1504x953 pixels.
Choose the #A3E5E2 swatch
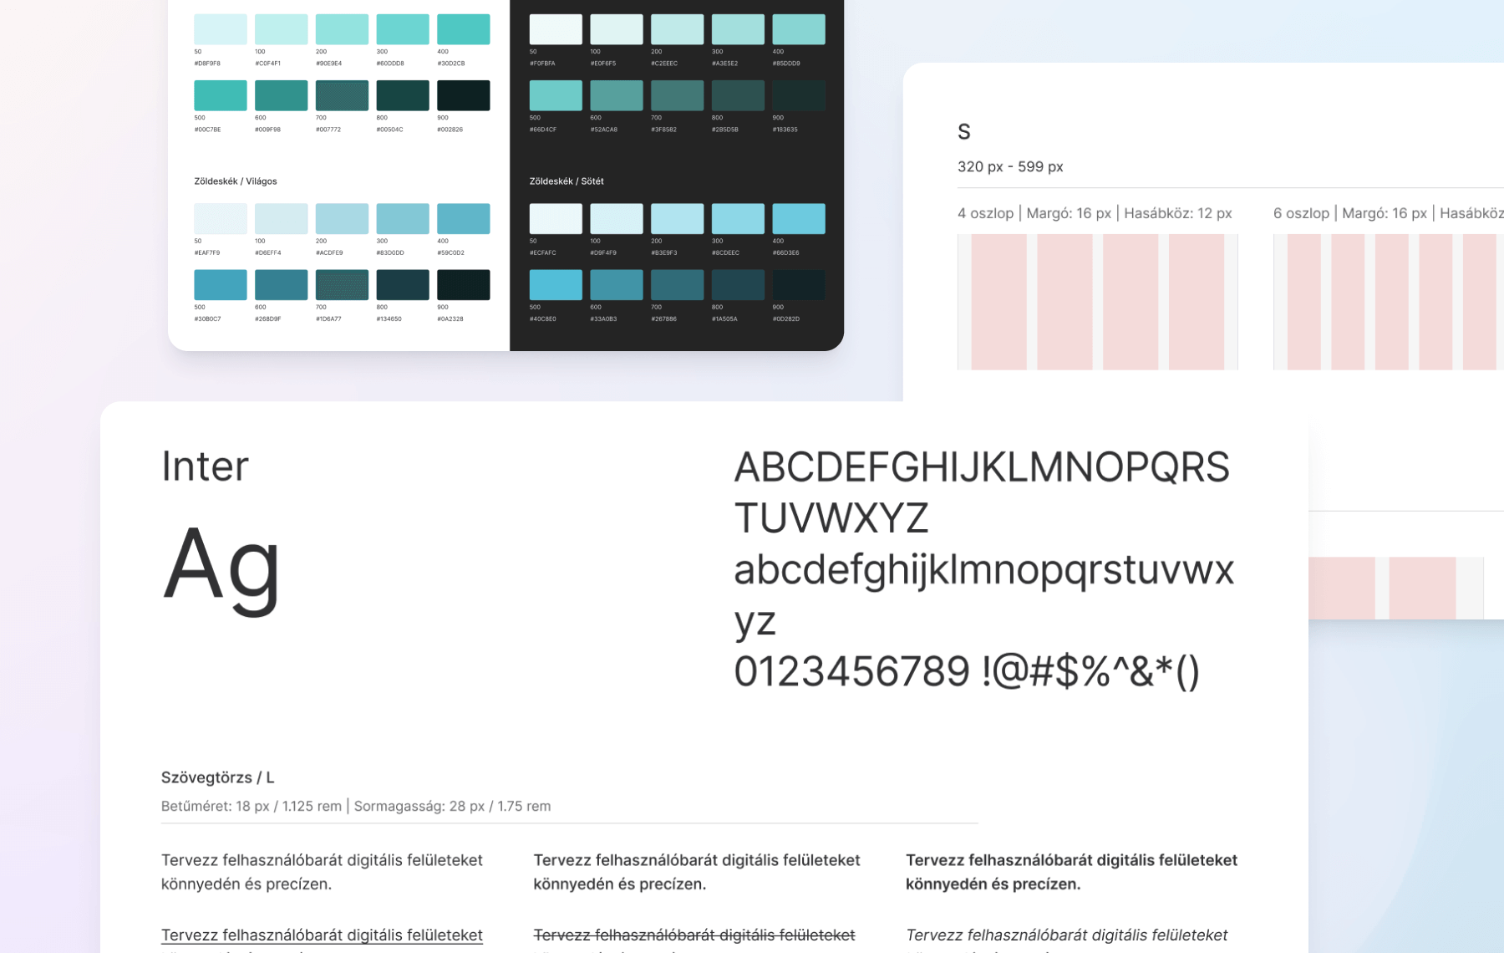click(x=738, y=29)
